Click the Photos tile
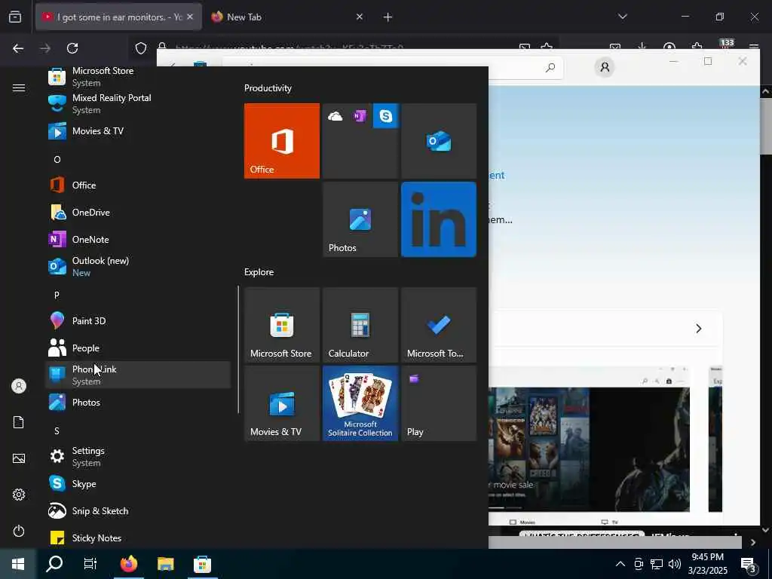 coord(360,219)
